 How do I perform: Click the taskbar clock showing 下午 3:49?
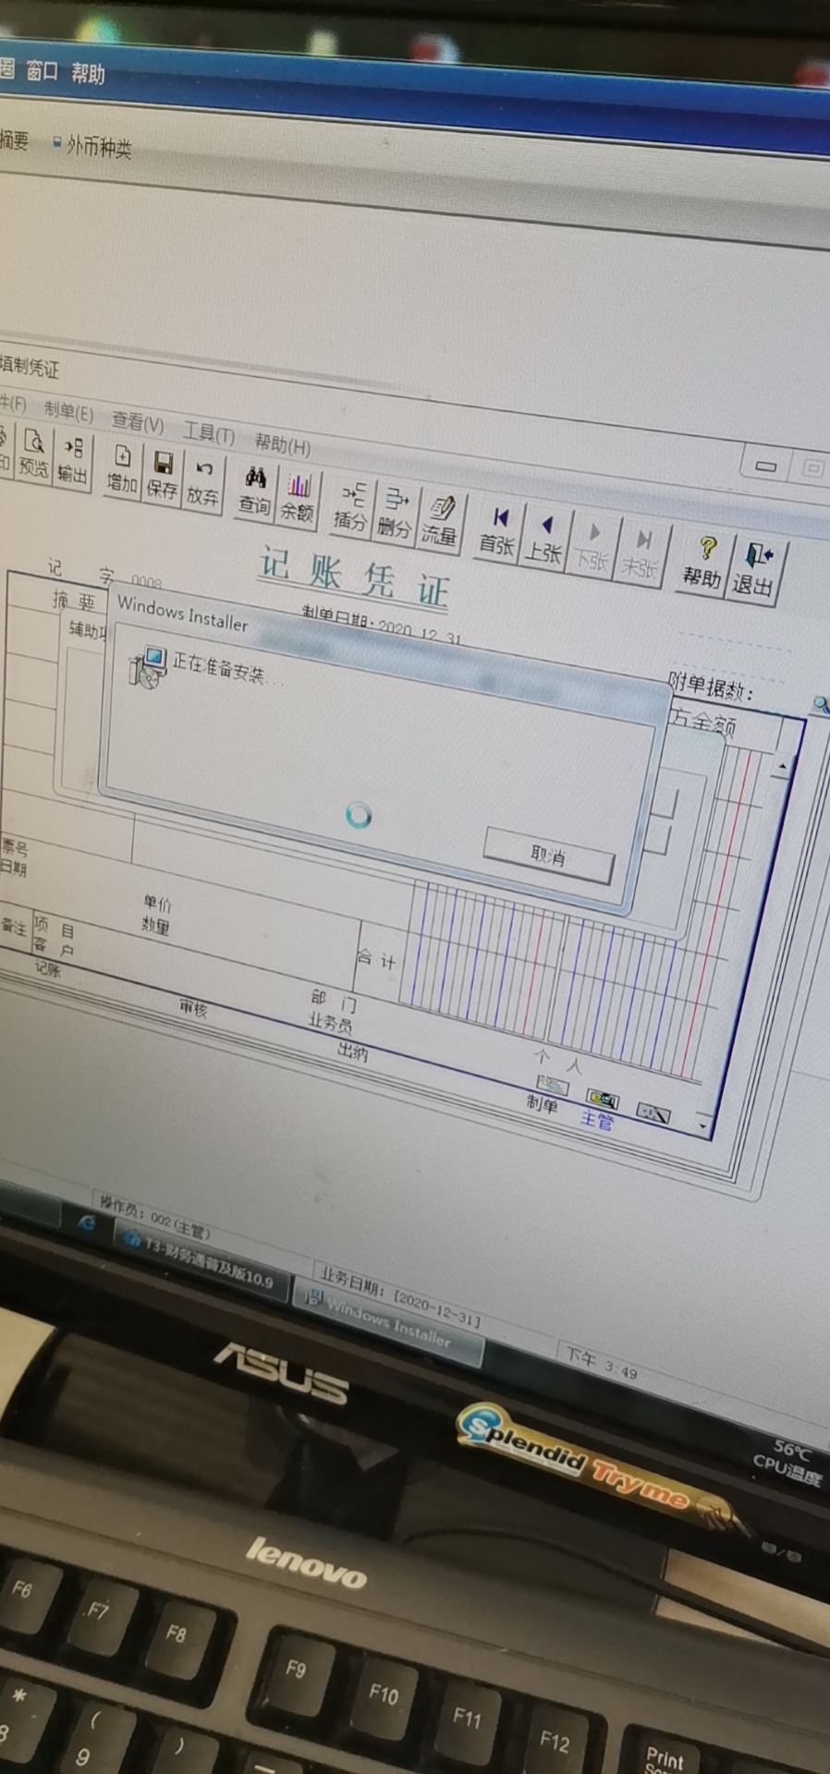coord(602,1364)
